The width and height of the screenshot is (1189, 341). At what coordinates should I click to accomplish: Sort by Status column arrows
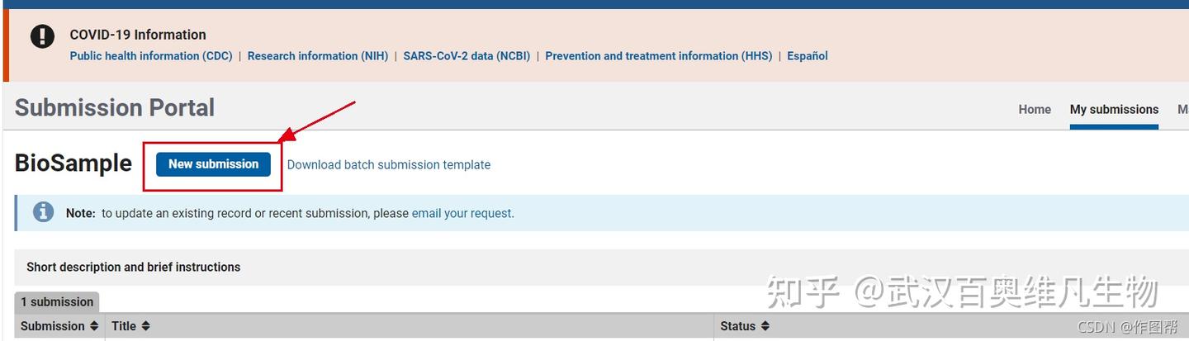[765, 326]
